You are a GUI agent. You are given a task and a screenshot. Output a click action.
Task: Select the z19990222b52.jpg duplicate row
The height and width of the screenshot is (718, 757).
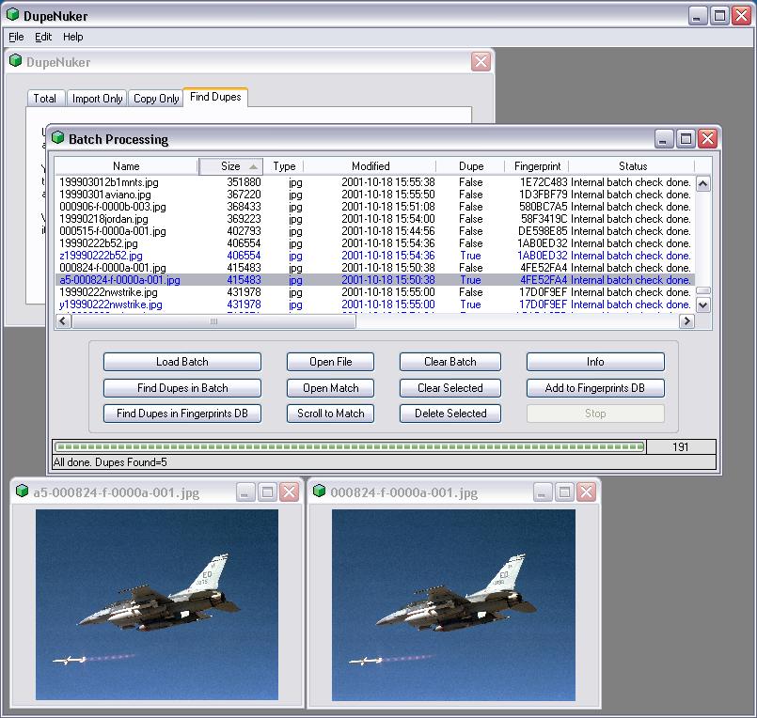point(101,256)
